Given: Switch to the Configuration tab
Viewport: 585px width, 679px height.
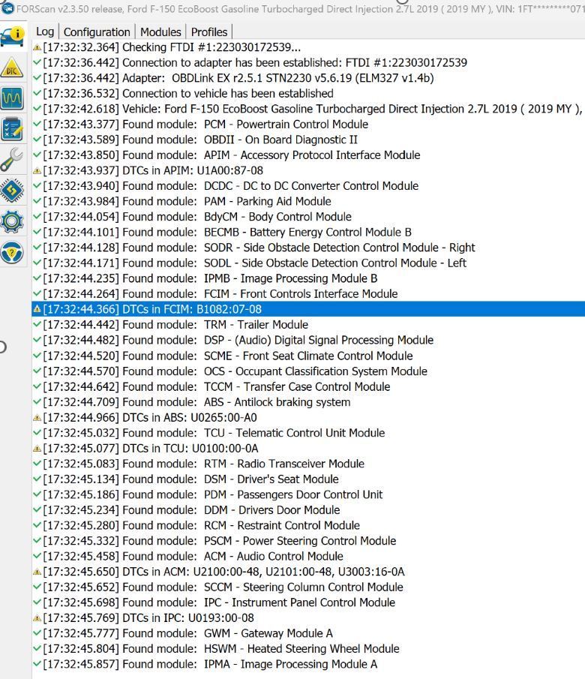Looking at the screenshot, I should point(96,32).
